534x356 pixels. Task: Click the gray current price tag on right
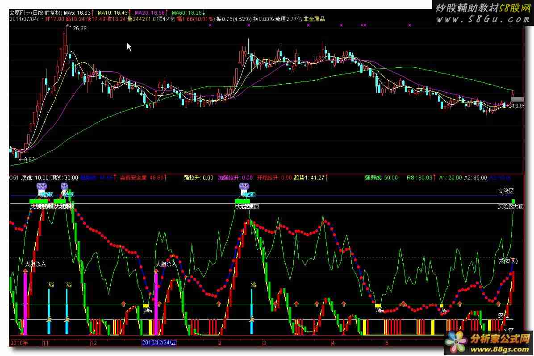[517, 99]
